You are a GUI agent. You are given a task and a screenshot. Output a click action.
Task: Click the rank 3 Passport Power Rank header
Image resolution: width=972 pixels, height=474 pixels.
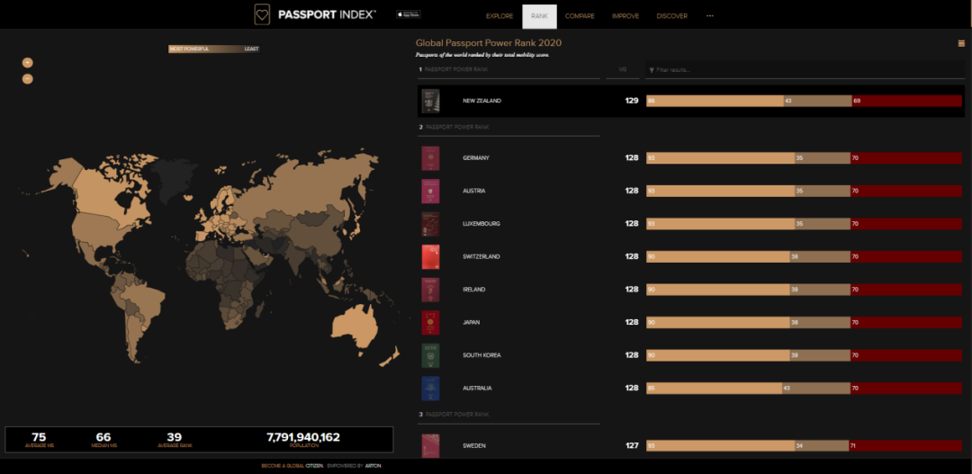click(508, 415)
